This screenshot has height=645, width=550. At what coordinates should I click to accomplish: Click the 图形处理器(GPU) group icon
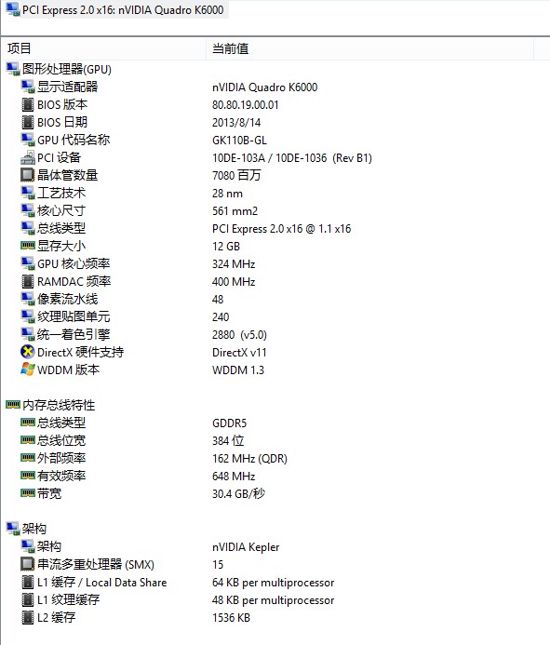click(13, 69)
